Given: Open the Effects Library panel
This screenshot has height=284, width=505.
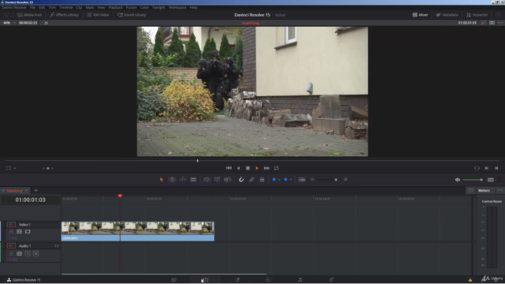Looking at the screenshot, I should coord(65,15).
